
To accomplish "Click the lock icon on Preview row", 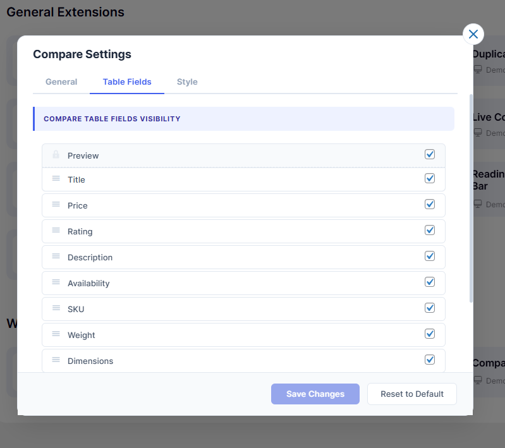I will coord(56,155).
